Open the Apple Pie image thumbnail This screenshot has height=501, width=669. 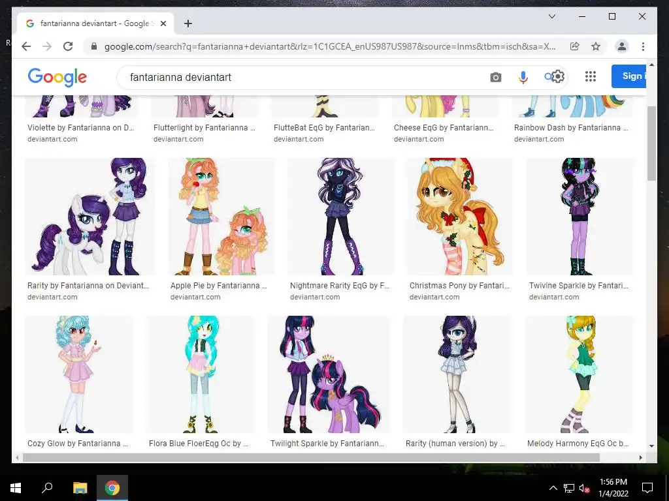[x=221, y=217]
